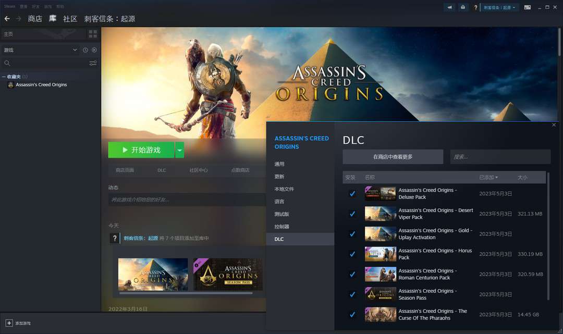
Task: Click the ready-to-play filter icon
Action: click(94, 50)
